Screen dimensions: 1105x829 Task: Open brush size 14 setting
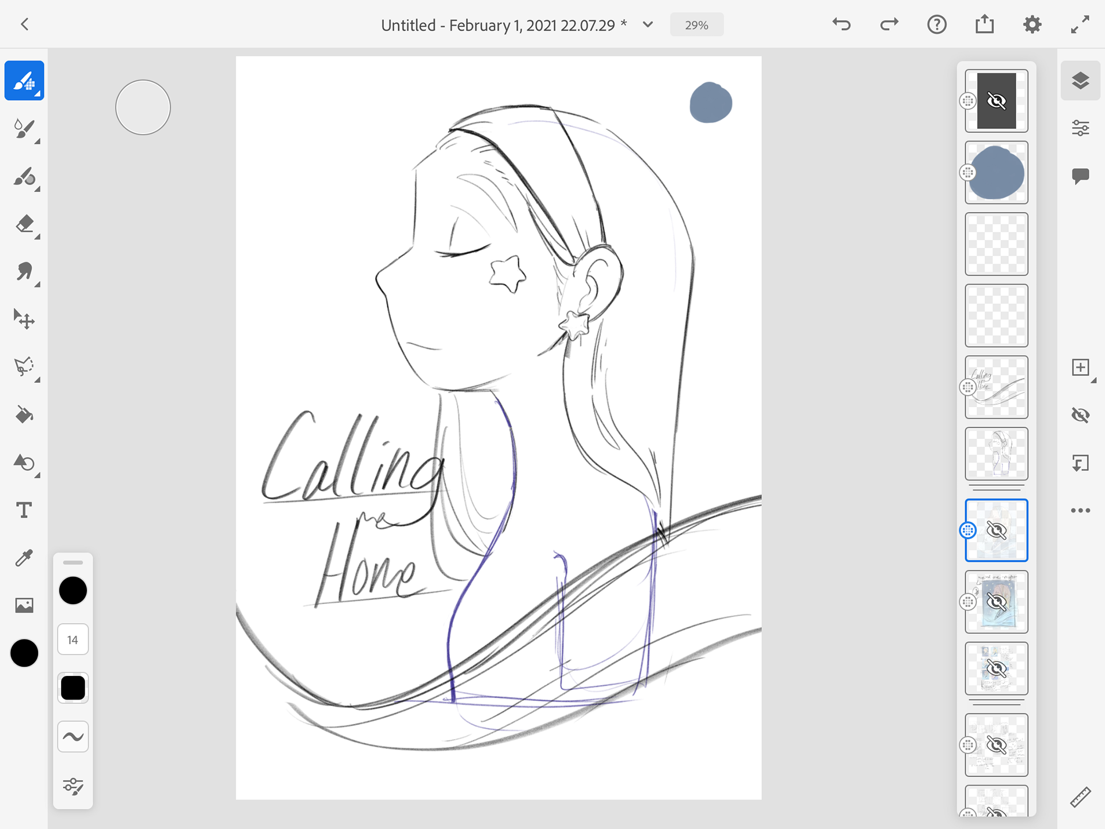coord(73,640)
